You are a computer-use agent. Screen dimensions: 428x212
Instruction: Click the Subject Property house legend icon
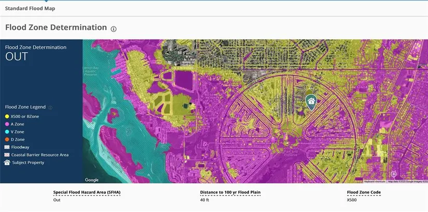point(7,162)
